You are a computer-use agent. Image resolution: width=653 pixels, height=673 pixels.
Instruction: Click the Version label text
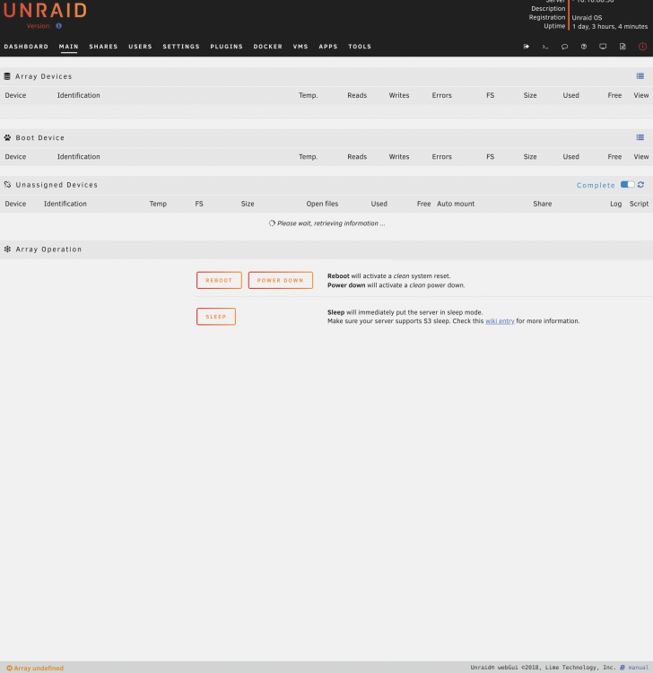(x=39, y=26)
